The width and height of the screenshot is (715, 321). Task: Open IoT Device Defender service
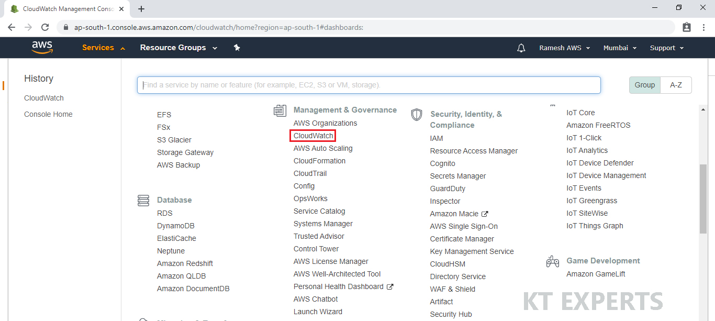(x=600, y=163)
